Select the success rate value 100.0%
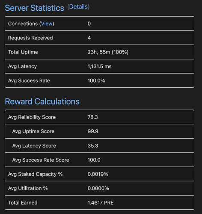The image size is (202, 214). [96, 80]
